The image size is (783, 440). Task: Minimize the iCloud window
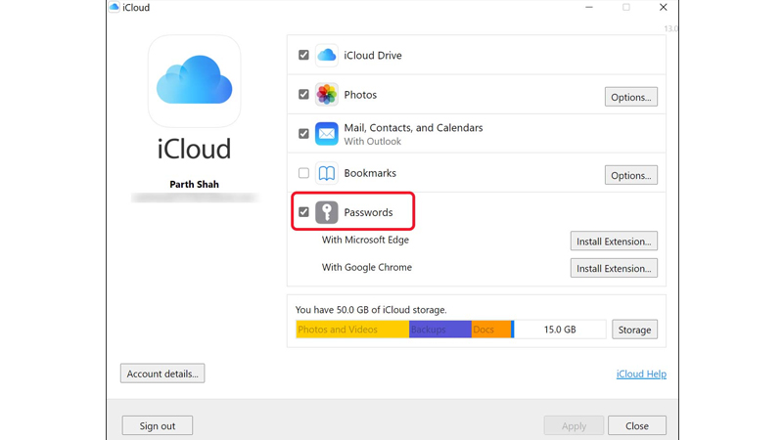click(x=589, y=7)
